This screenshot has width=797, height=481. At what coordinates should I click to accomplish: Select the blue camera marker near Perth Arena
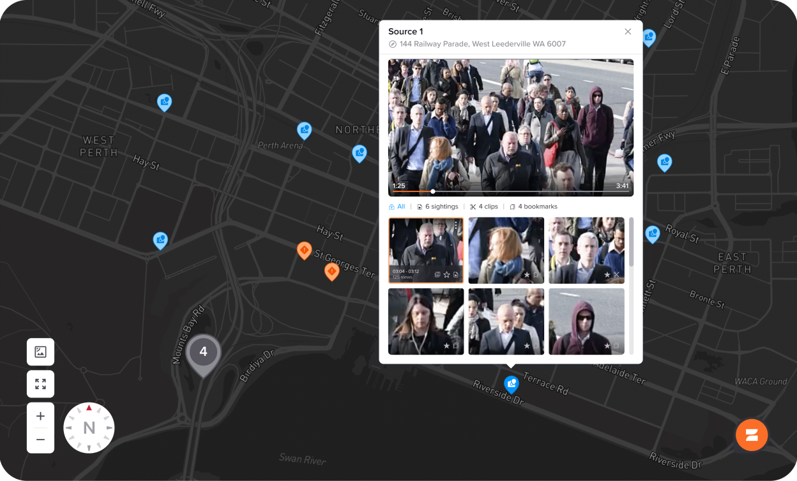(x=305, y=130)
